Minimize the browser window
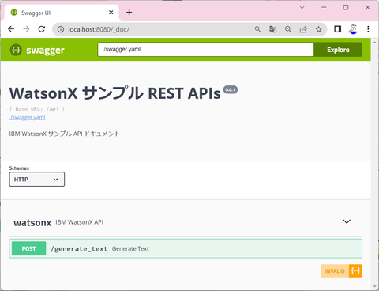The height and width of the screenshot is (291, 379). click(324, 7)
